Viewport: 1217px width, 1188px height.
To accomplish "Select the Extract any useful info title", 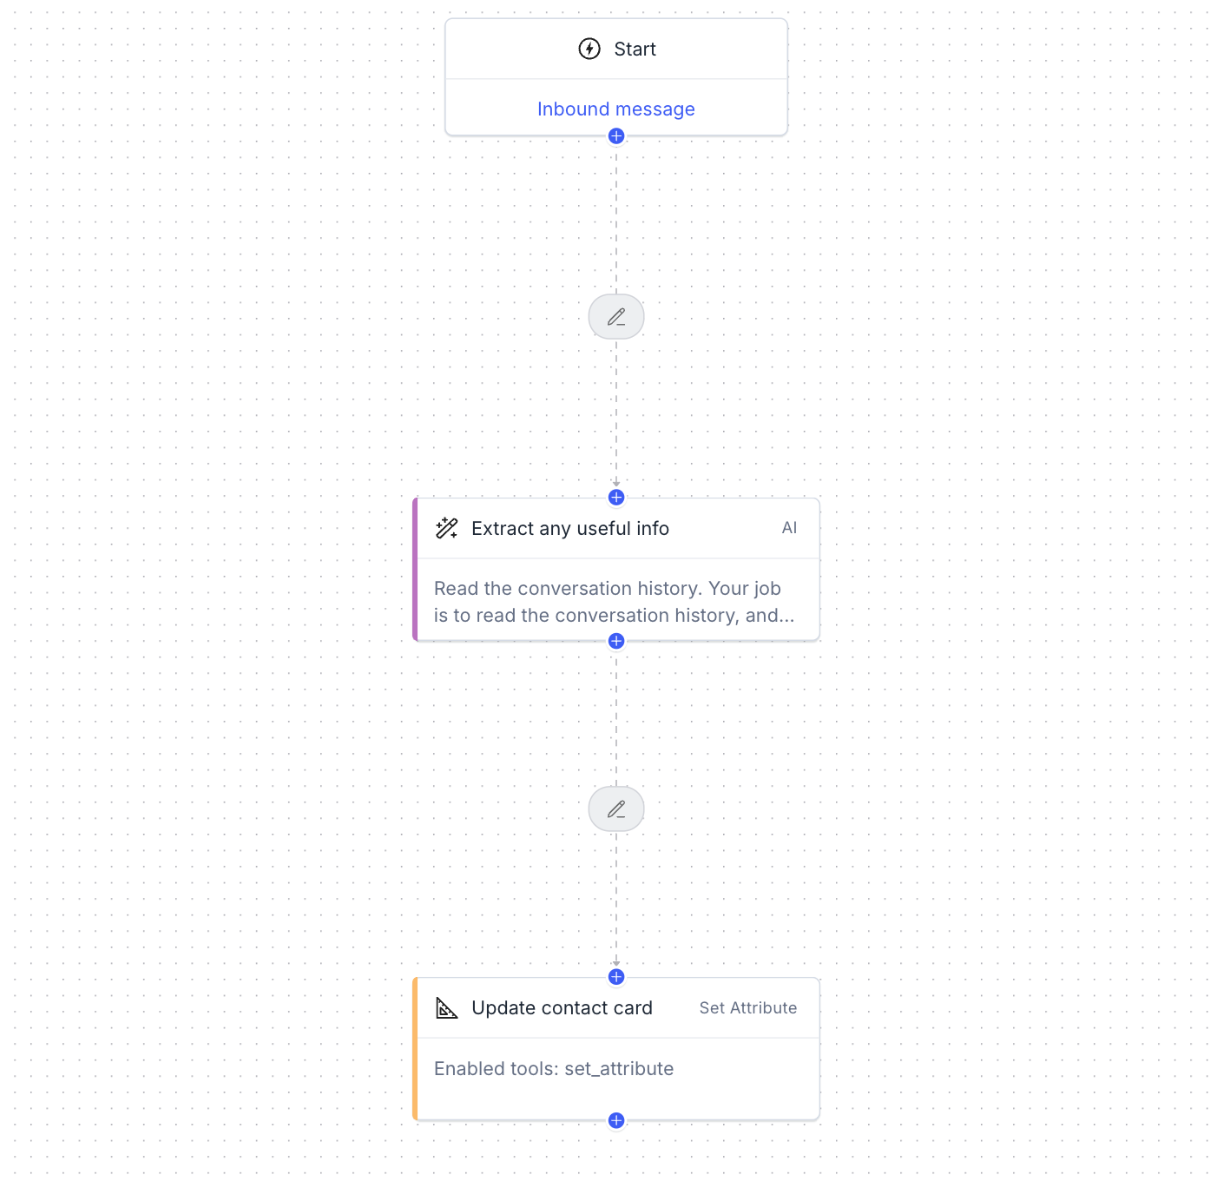I will click(x=570, y=528).
